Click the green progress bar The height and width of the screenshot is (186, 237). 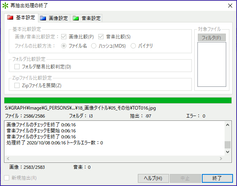118,100
